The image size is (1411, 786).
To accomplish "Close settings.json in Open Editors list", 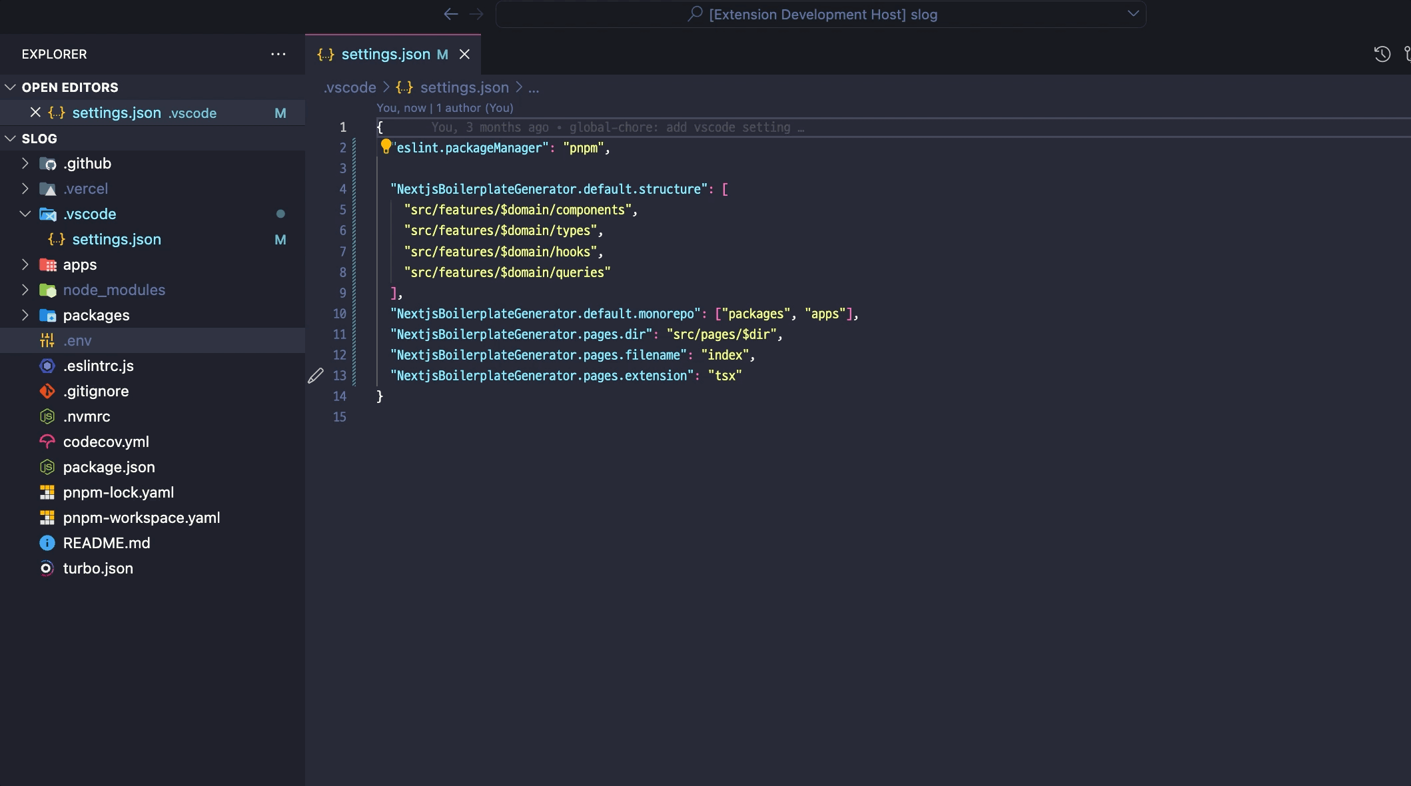I will 36,113.
